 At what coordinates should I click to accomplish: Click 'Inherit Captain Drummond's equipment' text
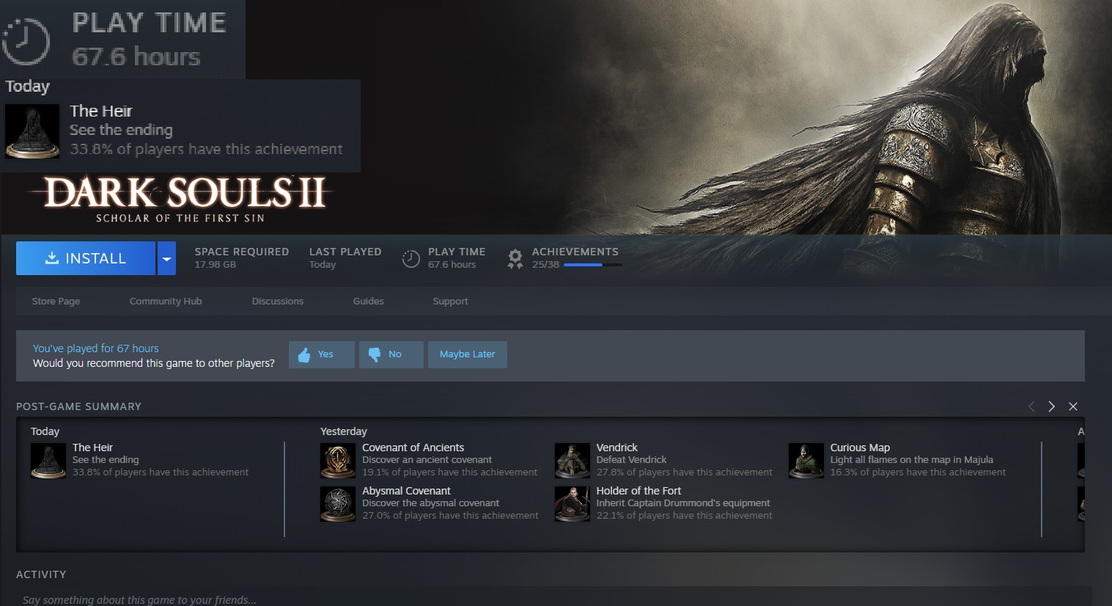coord(683,503)
